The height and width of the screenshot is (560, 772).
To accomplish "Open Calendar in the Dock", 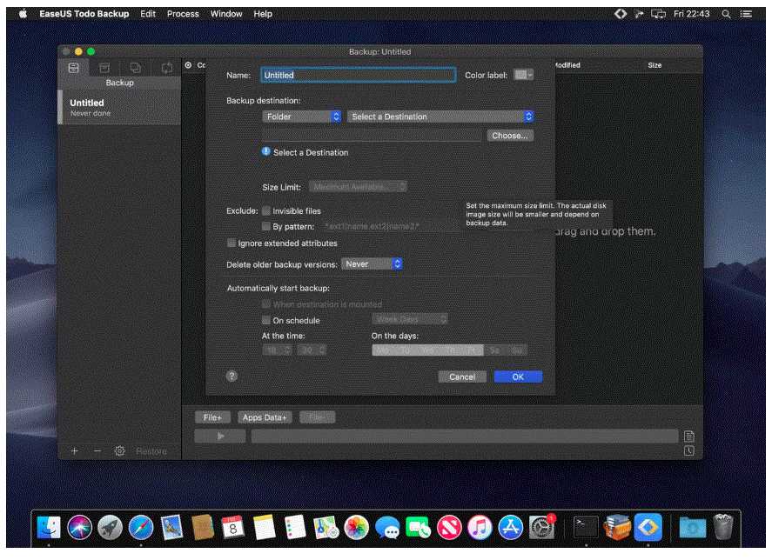I will click(232, 528).
